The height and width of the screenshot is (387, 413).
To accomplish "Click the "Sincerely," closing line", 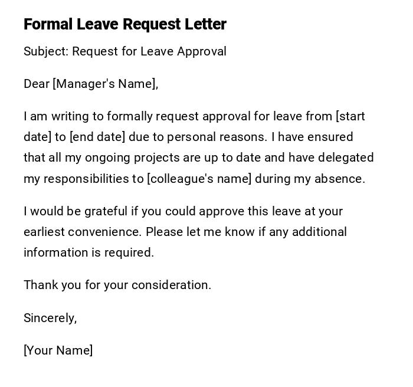I will (x=50, y=318).
